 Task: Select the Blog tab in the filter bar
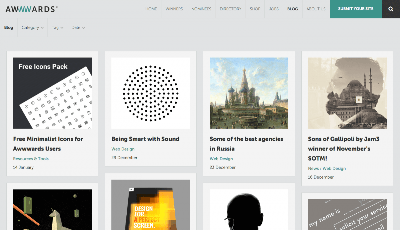coord(9,27)
